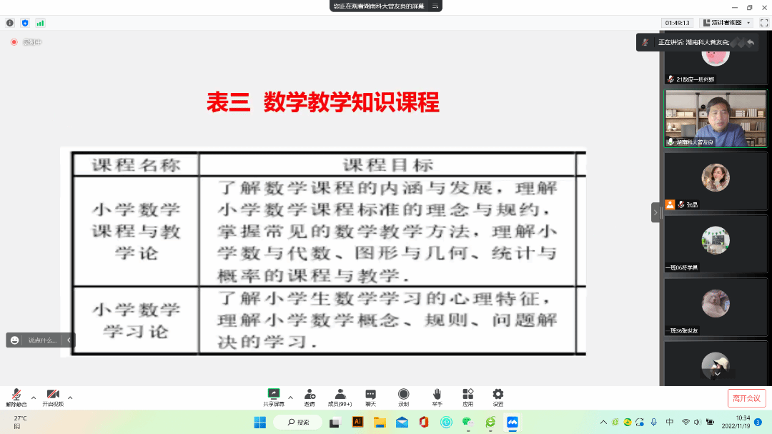The image size is (772, 434).
Task: Click the Share Screen icon
Action: click(x=273, y=395)
